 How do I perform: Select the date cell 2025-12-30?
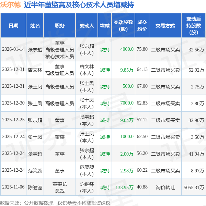pyautogui.click(x=13, y=103)
